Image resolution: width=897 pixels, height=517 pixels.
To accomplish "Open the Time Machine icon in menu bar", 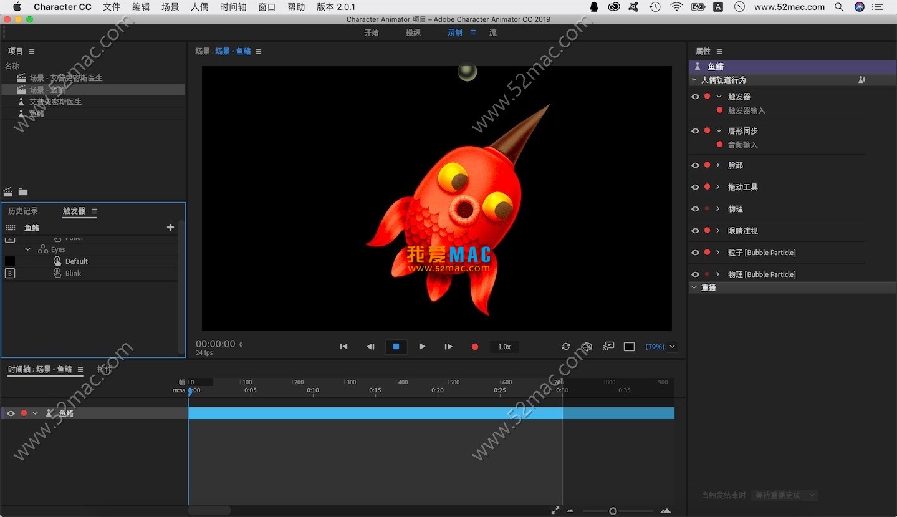I will pos(655,7).
